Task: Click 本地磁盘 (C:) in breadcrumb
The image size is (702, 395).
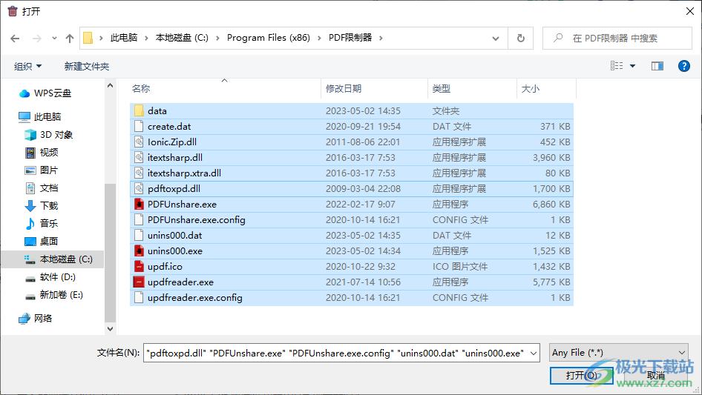Action: tap(182, 38)
